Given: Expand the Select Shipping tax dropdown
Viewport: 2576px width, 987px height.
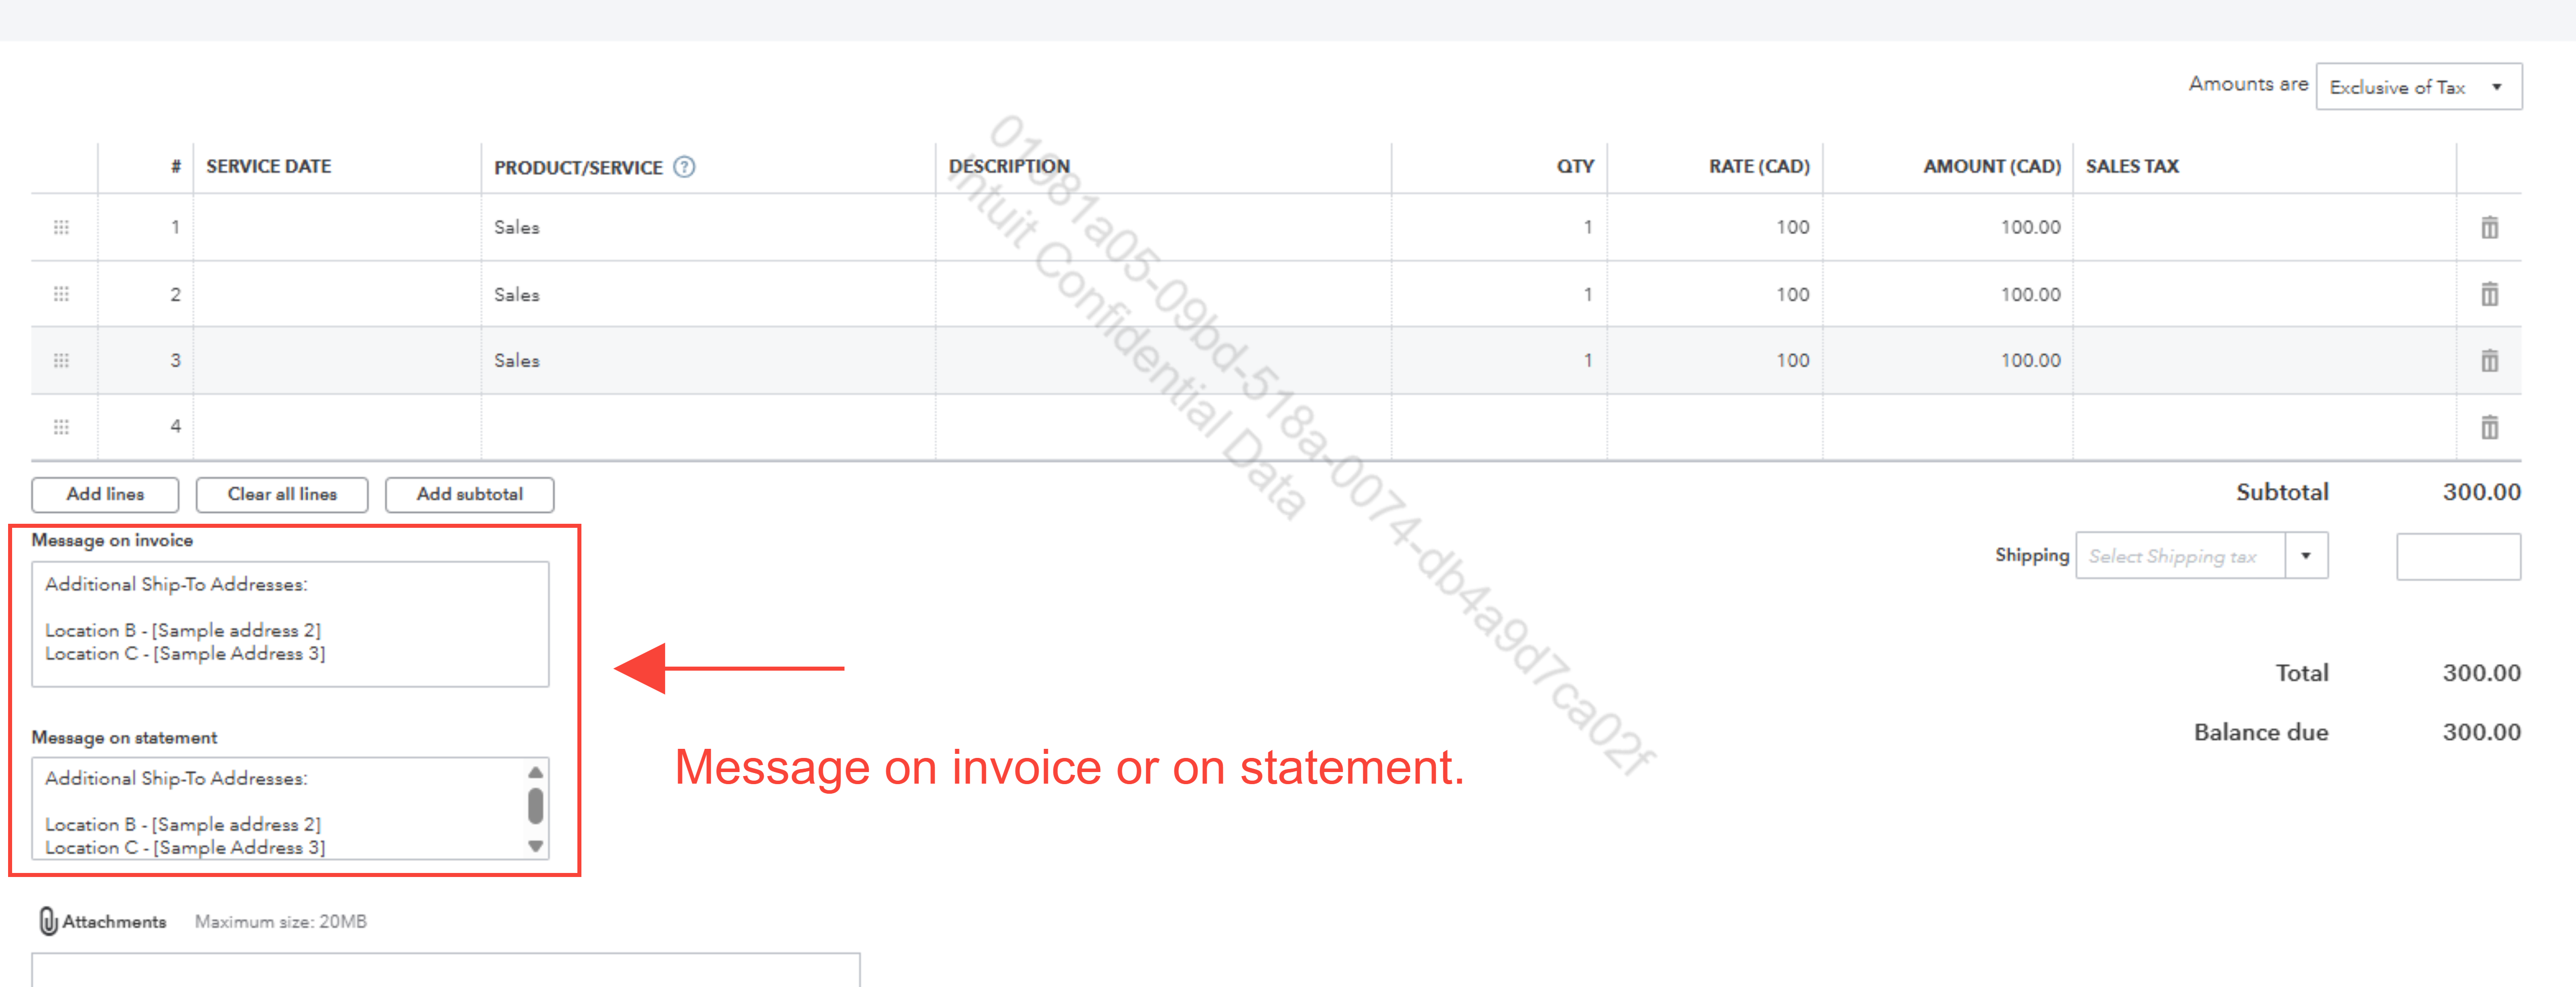Looking at the screenshot, I should (2305, 556).
